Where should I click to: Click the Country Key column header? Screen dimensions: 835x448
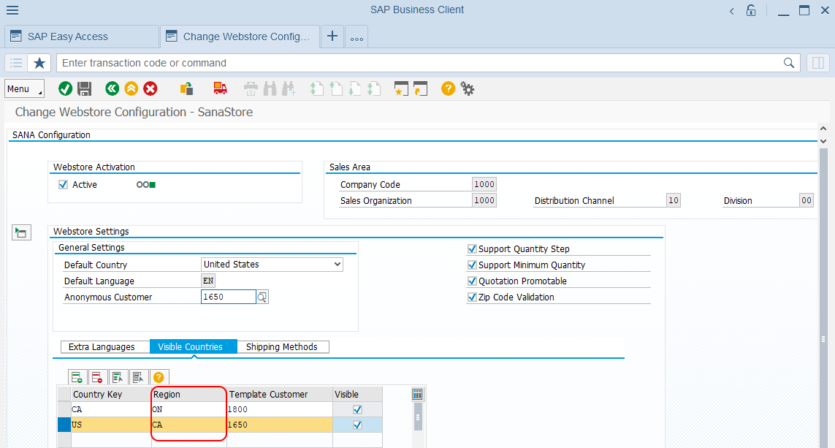111,394
